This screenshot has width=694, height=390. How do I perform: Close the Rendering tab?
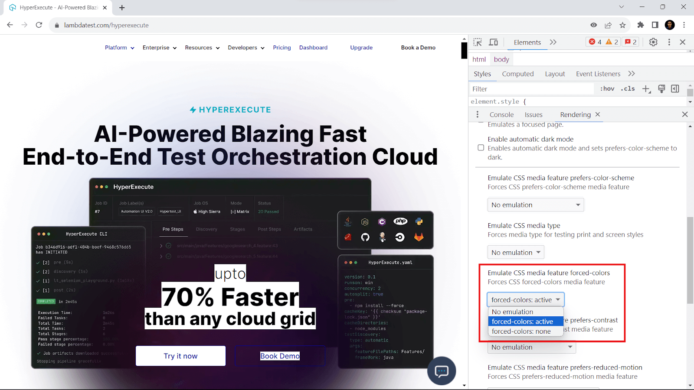[598, 114]
